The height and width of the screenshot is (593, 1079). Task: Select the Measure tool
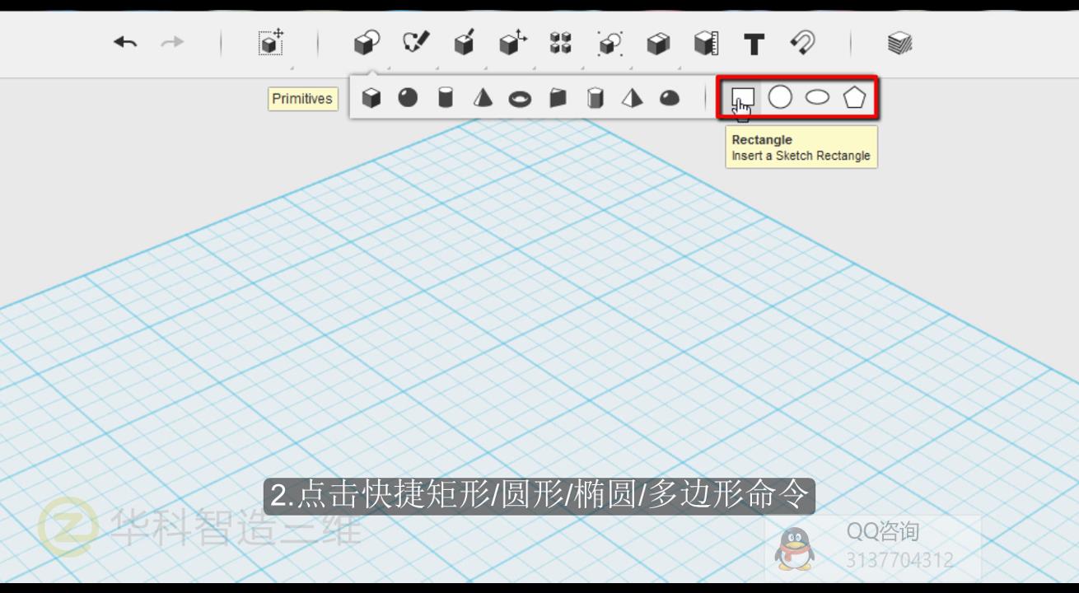click(706, 44)
